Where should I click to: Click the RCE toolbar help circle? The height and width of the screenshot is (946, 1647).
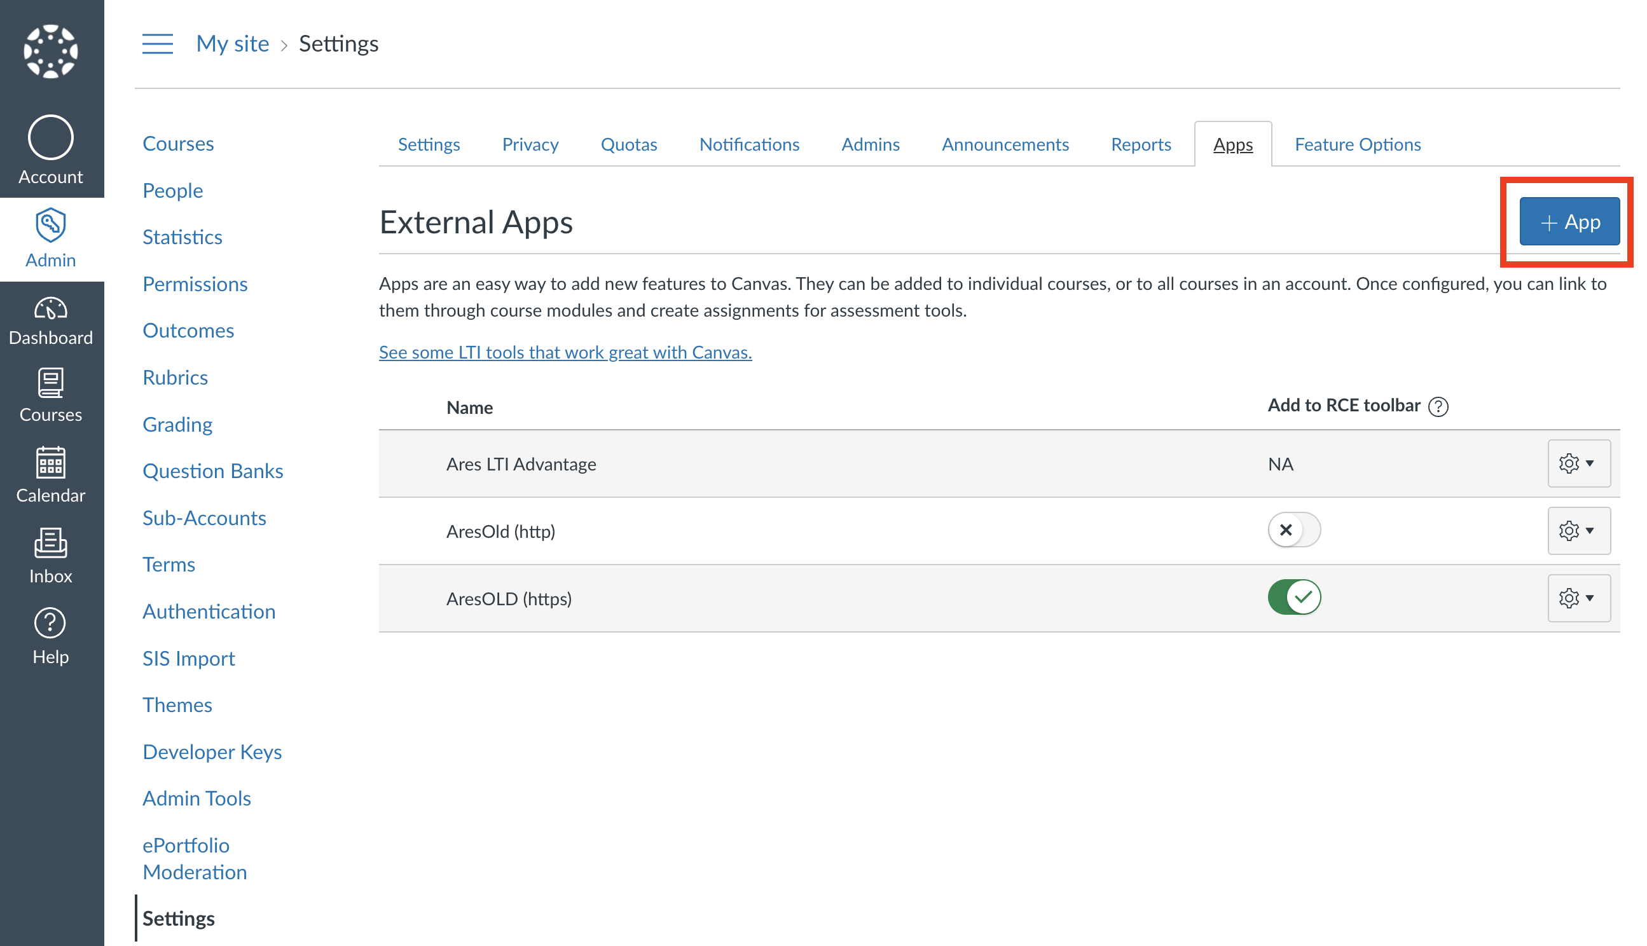click(1440, 406)
